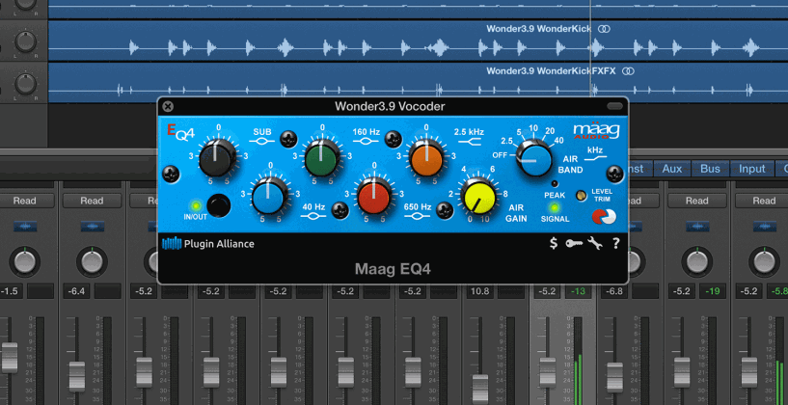Click the WonderKick track header knob

(x=25, y=41)
